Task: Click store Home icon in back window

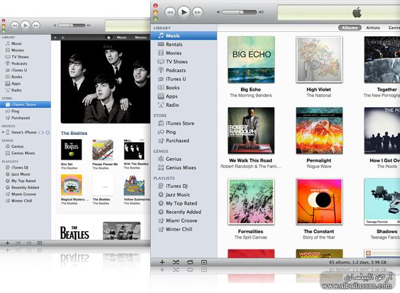Action: (x=109, y=37)
